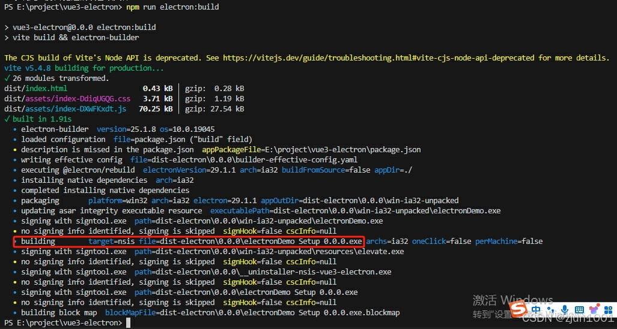Click the '26 modules transformed.' line
Viewport: 617px width, 329px height.
click(56, 78)
